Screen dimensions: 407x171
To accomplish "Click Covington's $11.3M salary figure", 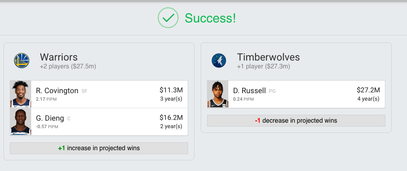I will pyautogui.click(x=171, y=90).
